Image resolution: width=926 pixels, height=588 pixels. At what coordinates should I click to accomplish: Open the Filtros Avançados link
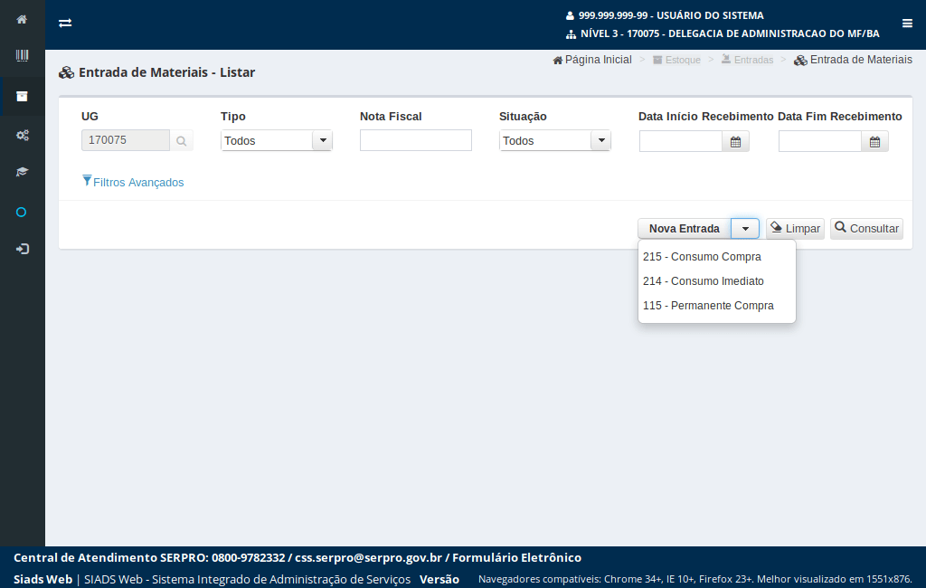pos(133,183)
